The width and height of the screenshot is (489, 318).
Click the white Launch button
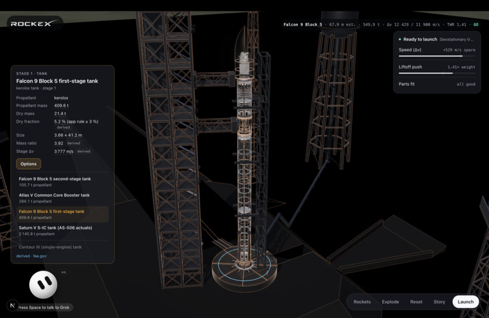click(465, 302)
